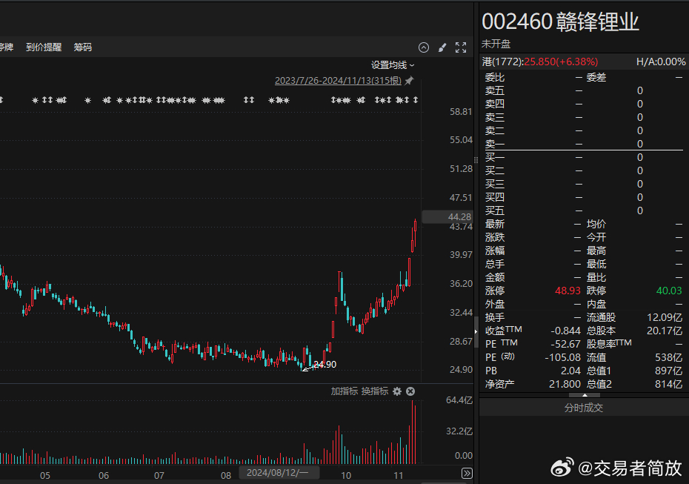Open the 分时成交 panel tab
Image resolution: width=689 pixels, height=484 pixels.
[584, 408]
